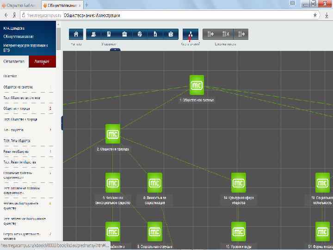The width and height of the screenshot is (333, 250).
Task: Click the training scale arrow icon
Action: coord(241,34)
